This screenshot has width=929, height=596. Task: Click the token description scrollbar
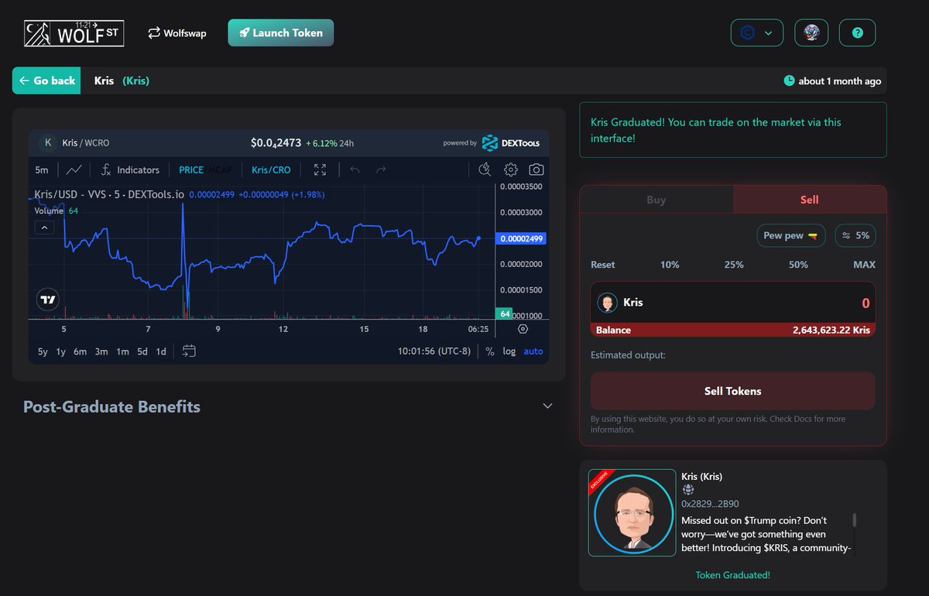[x=855, y=520]
